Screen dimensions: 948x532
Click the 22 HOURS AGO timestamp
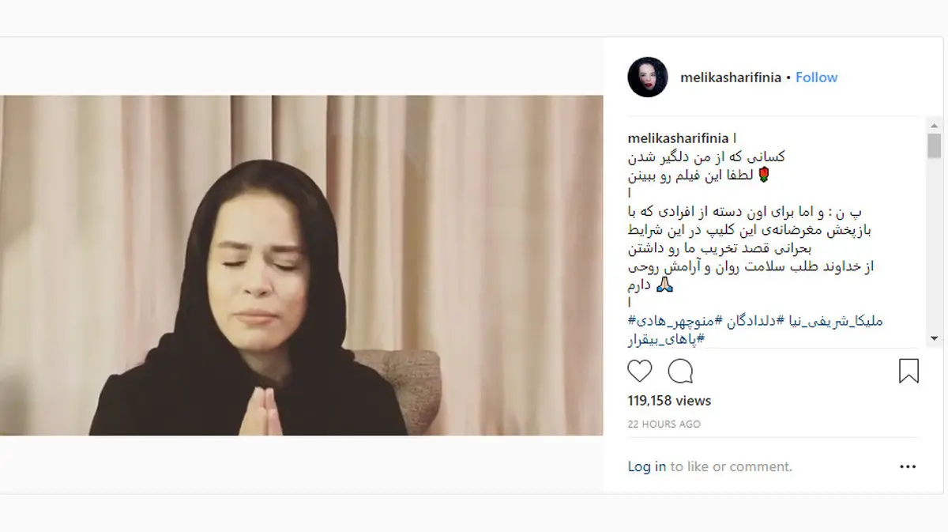tap(664, 424)
